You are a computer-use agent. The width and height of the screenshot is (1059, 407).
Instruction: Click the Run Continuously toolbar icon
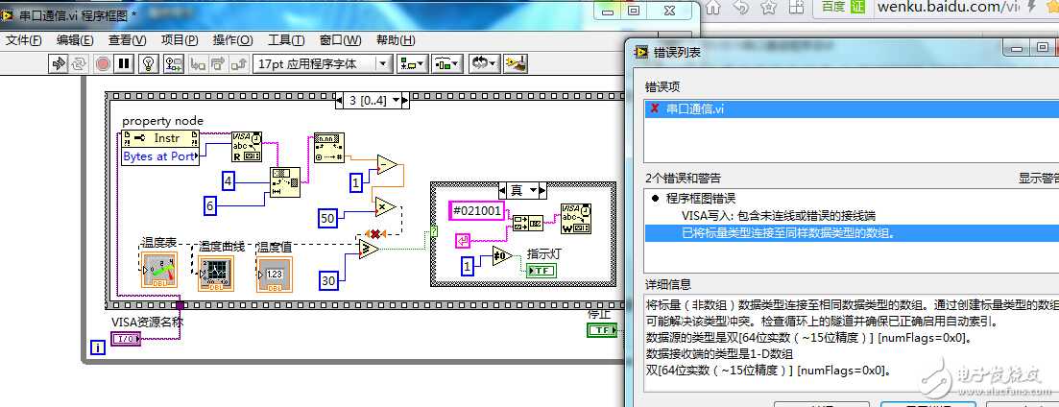click(79, 63)
